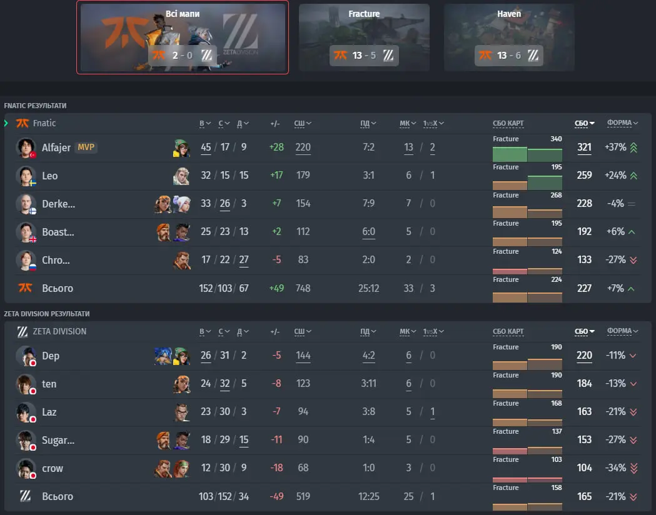The height and width of the screenshot is (515, 656).
Task: Open Chronicle's player avatar
Action: 26,260
